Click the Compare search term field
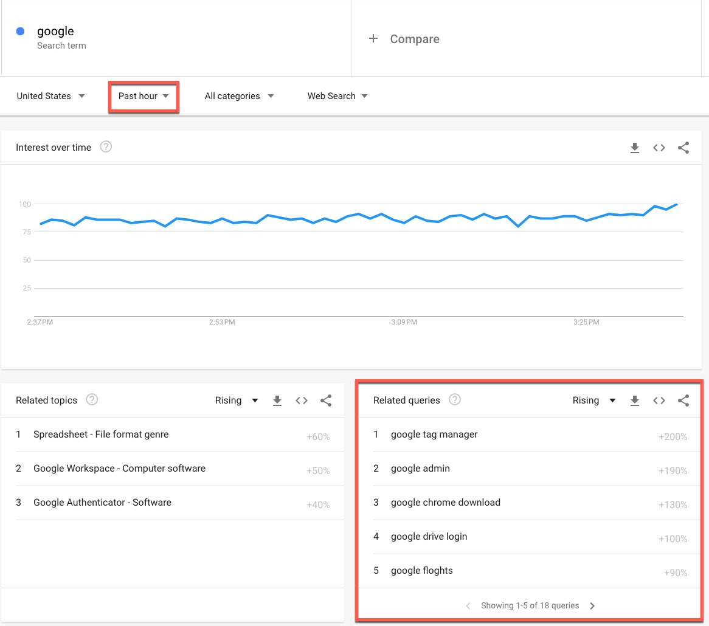The width and height of the screenshot is (709, 626). coord(526,38)
